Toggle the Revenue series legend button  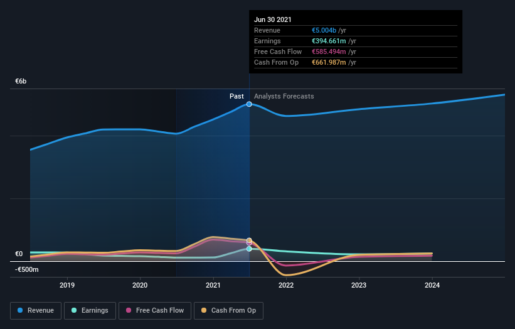(36, 311)
